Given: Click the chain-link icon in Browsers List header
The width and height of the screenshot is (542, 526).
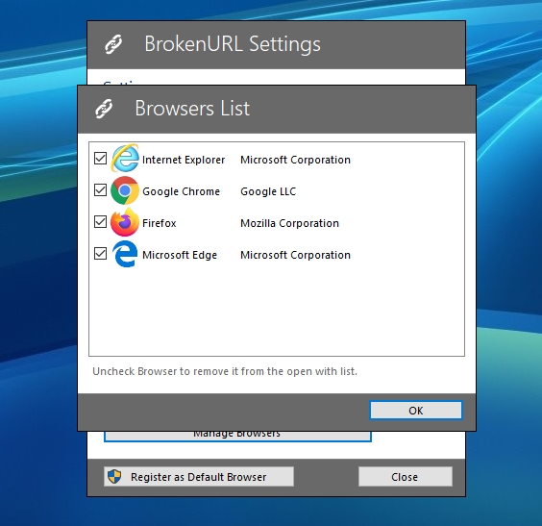Looking at the screenshot, I should tap(104, 109).
